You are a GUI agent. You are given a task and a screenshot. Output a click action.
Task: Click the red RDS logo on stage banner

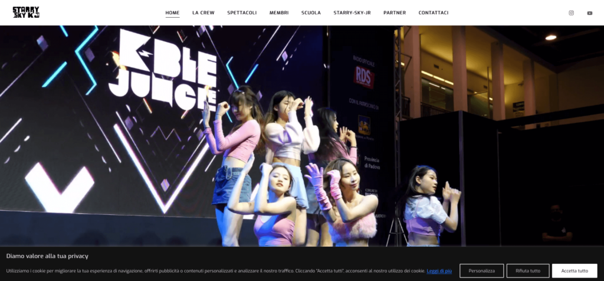tap(364, 77)
